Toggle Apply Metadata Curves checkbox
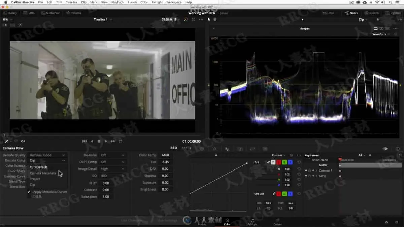The width and height of the screenshot is (404, 227). point(29,192)
